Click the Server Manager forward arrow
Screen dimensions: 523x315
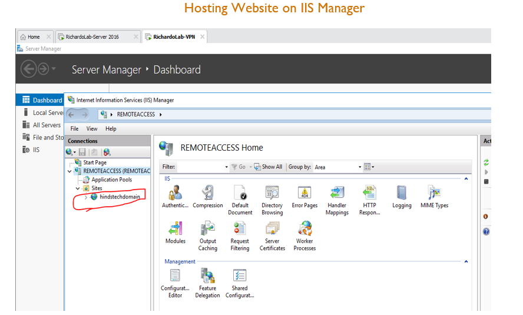[x=43, y=69]
